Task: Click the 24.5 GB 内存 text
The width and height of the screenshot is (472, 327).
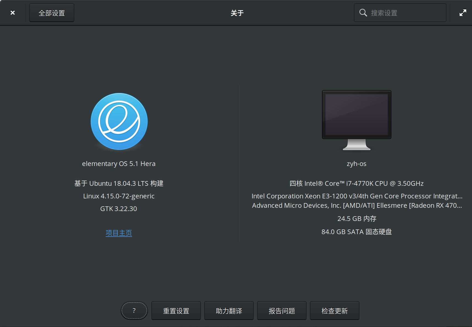Action: tap(357, 218)
